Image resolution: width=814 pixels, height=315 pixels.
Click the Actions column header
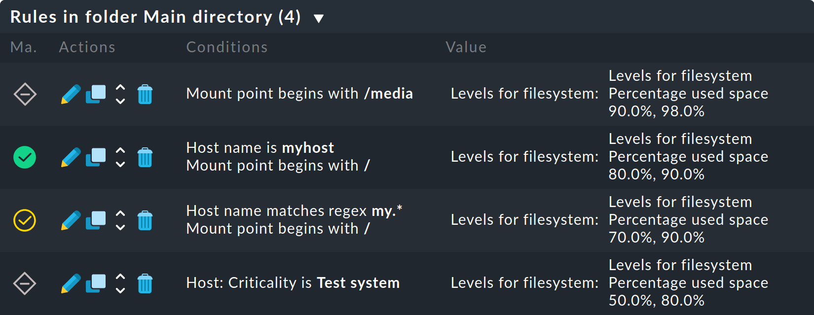pyautogui.click(x=87, y=47)
